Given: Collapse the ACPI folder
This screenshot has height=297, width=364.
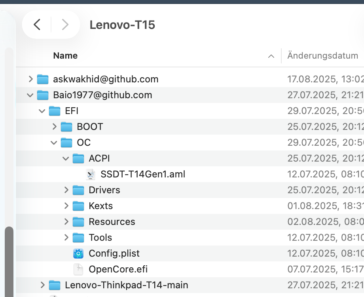Looking at the screenshot, I should point(66,158).
